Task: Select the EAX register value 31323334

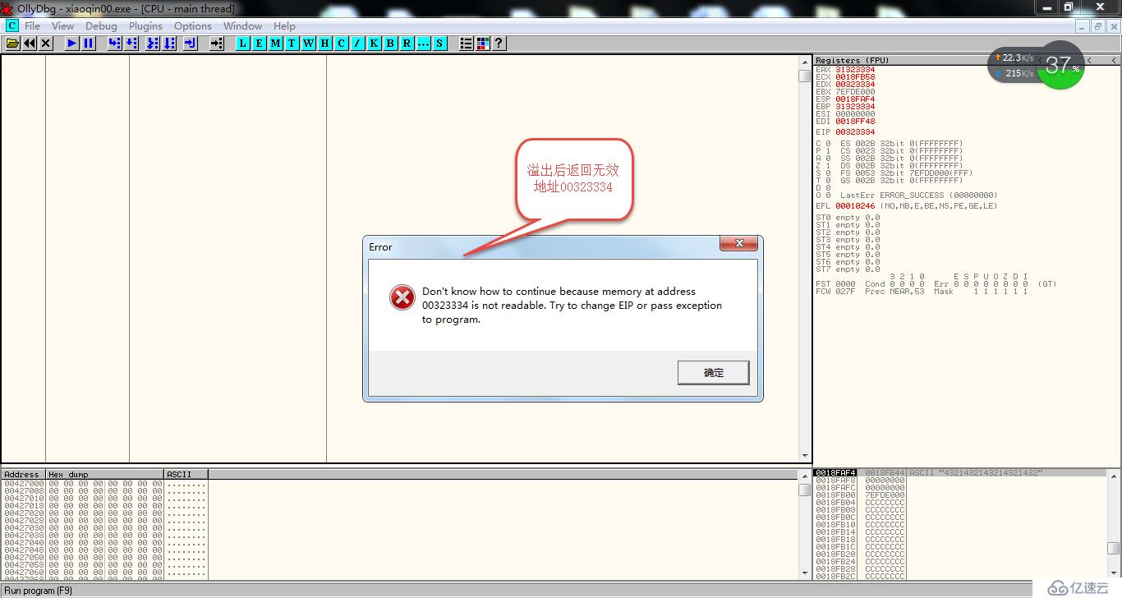Action: (x=855, y=70)
